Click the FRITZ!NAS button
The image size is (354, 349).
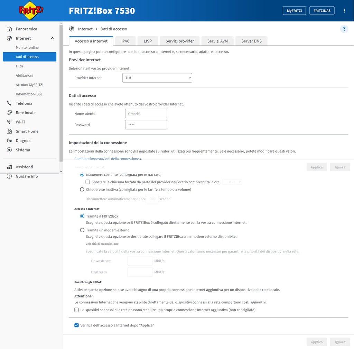pyautogui.click(x=322, y=11)
